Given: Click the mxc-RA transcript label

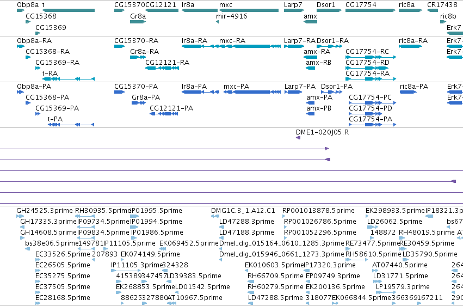Looking at the screenshot, I should click(232, 41).
